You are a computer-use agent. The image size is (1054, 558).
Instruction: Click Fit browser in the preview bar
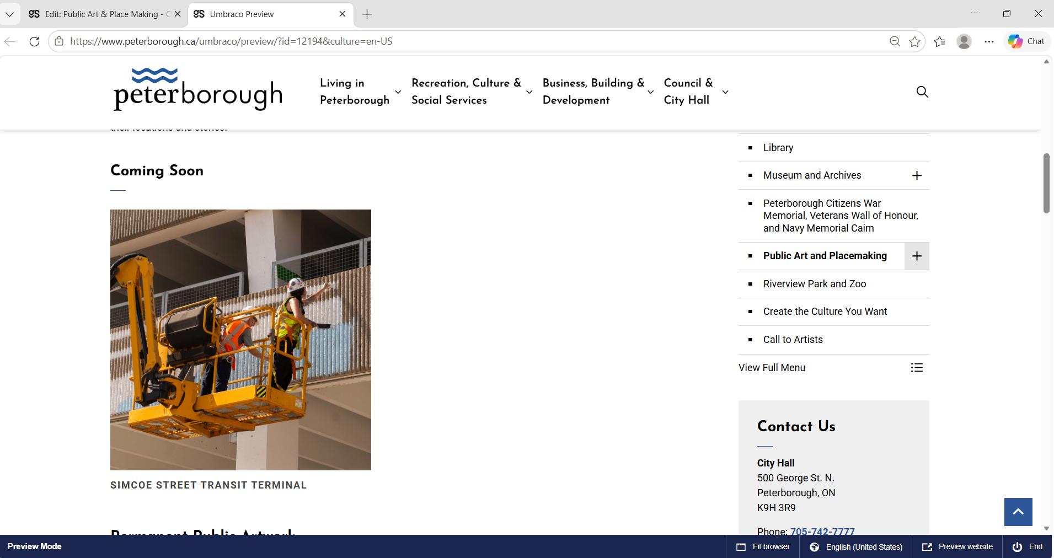[763, 546]
